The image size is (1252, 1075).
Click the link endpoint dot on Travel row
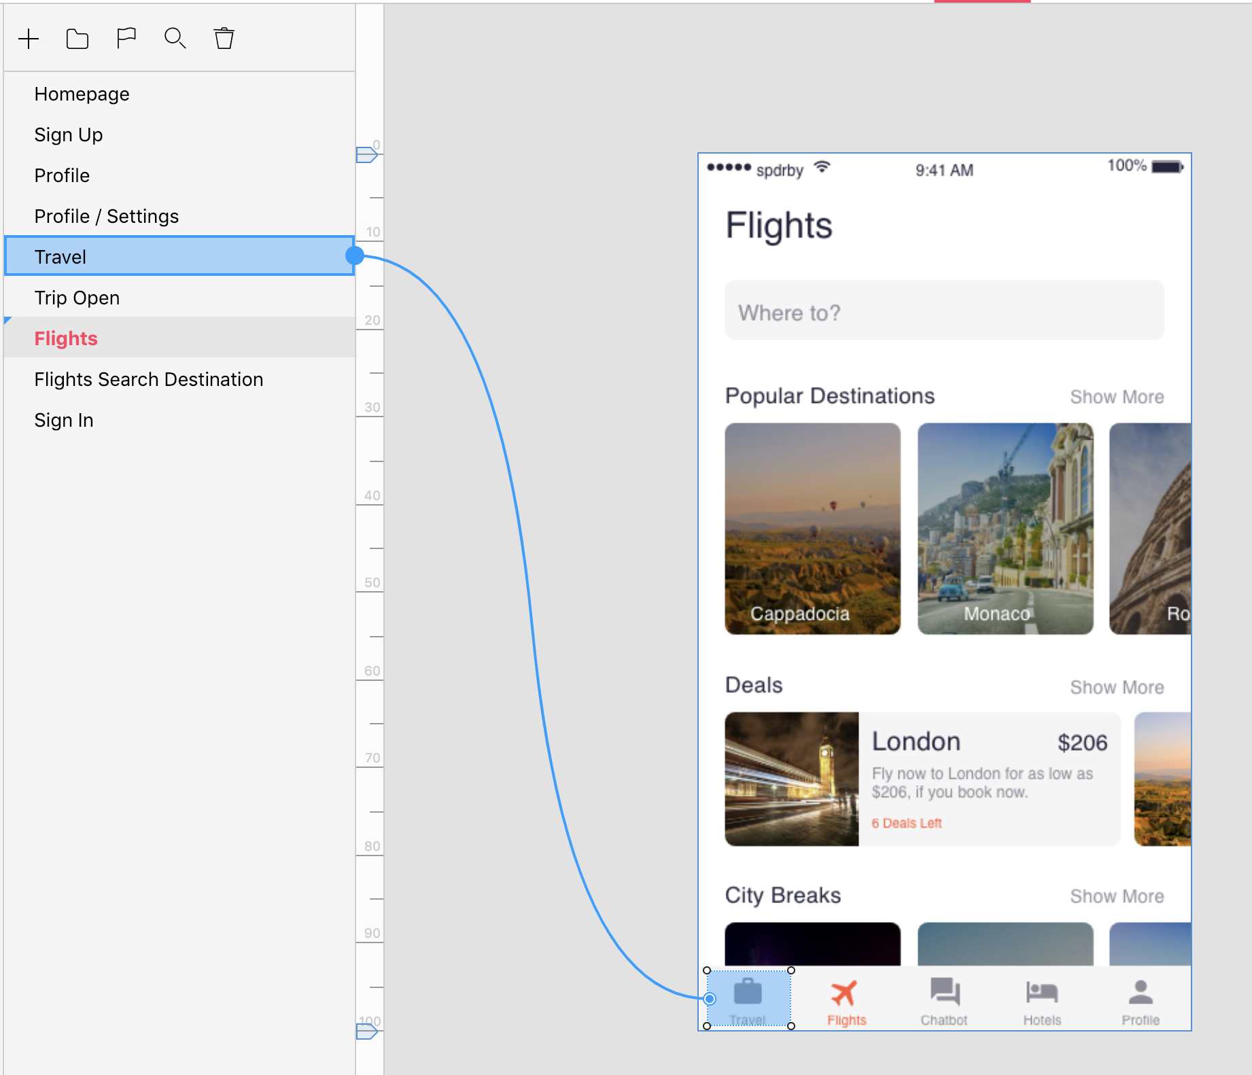pos(355,255)
